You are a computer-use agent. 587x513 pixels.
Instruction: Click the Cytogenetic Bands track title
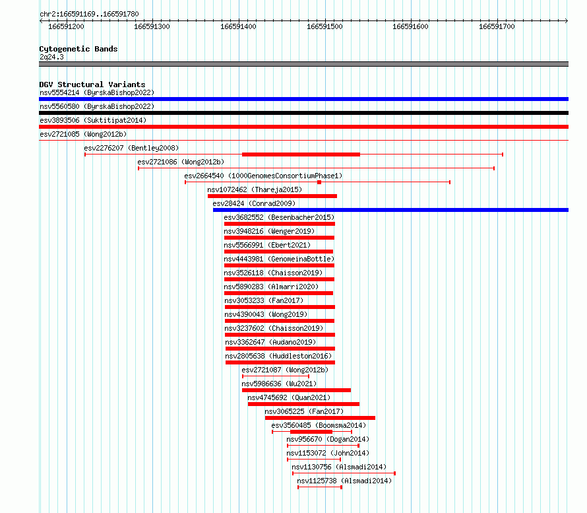(x=78, y=49)
